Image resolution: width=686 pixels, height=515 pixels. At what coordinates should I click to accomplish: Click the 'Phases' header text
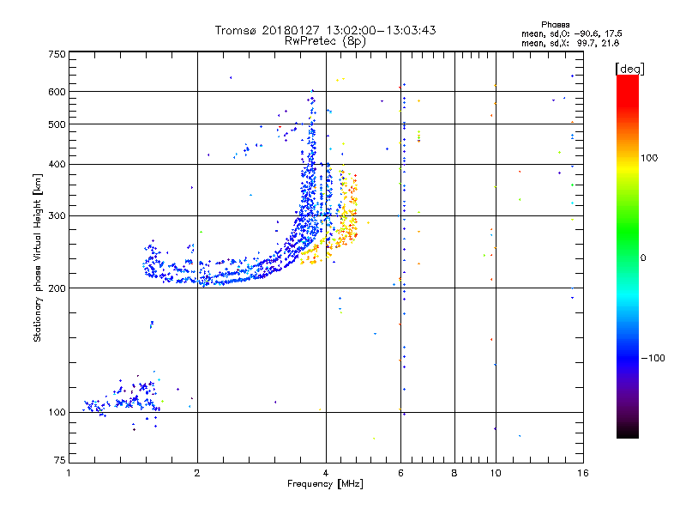click(x=555, y=25)
